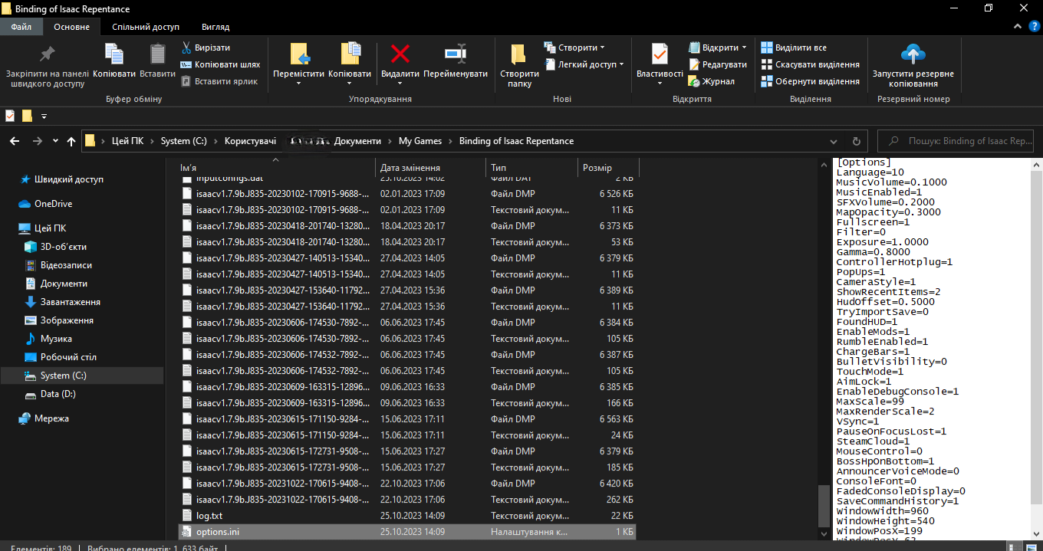Click Скасувати виділення (select none)
Image resolution: width=1043 pixels, height=551 pixels.
click(810, 64)
